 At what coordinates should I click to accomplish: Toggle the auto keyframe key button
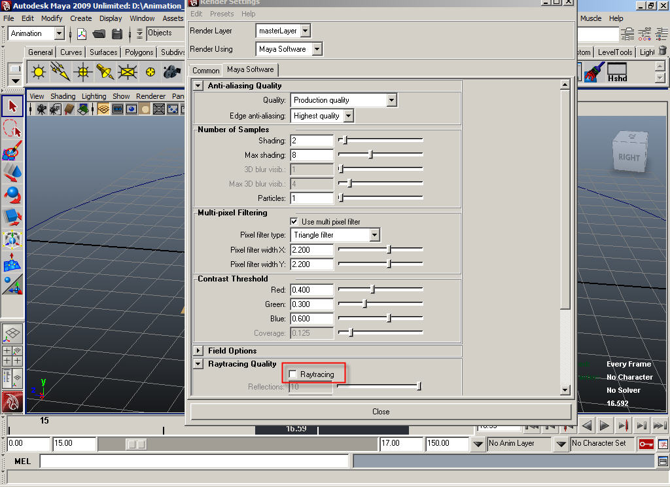click(x=646, y=444)
